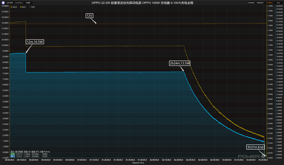Click the E.D. button beside POWER

278,3
